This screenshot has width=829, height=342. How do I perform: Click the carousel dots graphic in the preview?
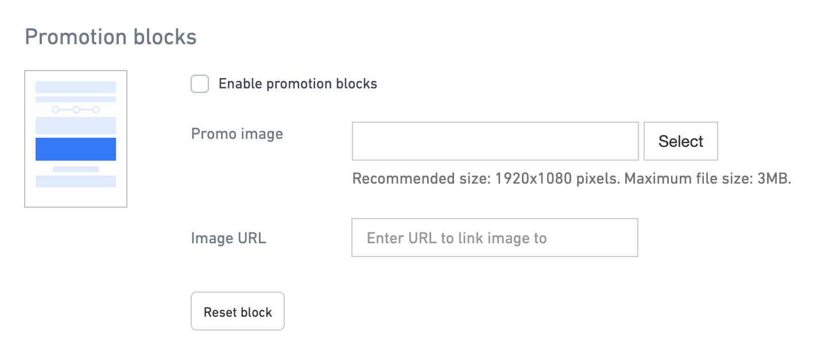tap(75, 108)
